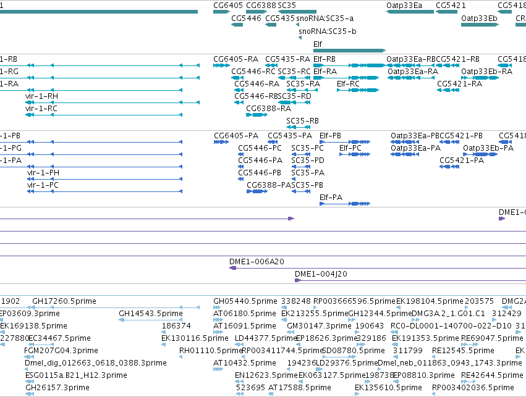Select the SC35-PD protein label
The height and width of the screenshot is (397, 526).
tap(308, 161)
